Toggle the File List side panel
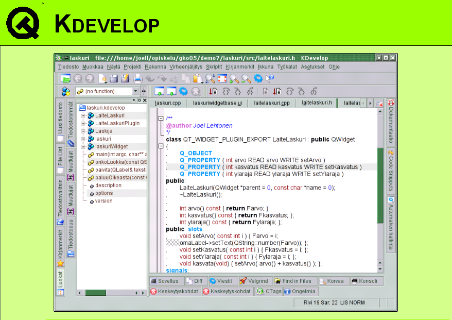Viewport: 452px width, 320px height. pyautogui.click(x=60, y=160)
